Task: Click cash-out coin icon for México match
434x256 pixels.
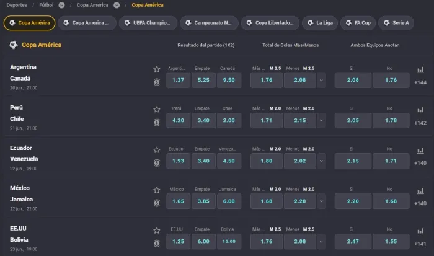Action: (157, 203)
